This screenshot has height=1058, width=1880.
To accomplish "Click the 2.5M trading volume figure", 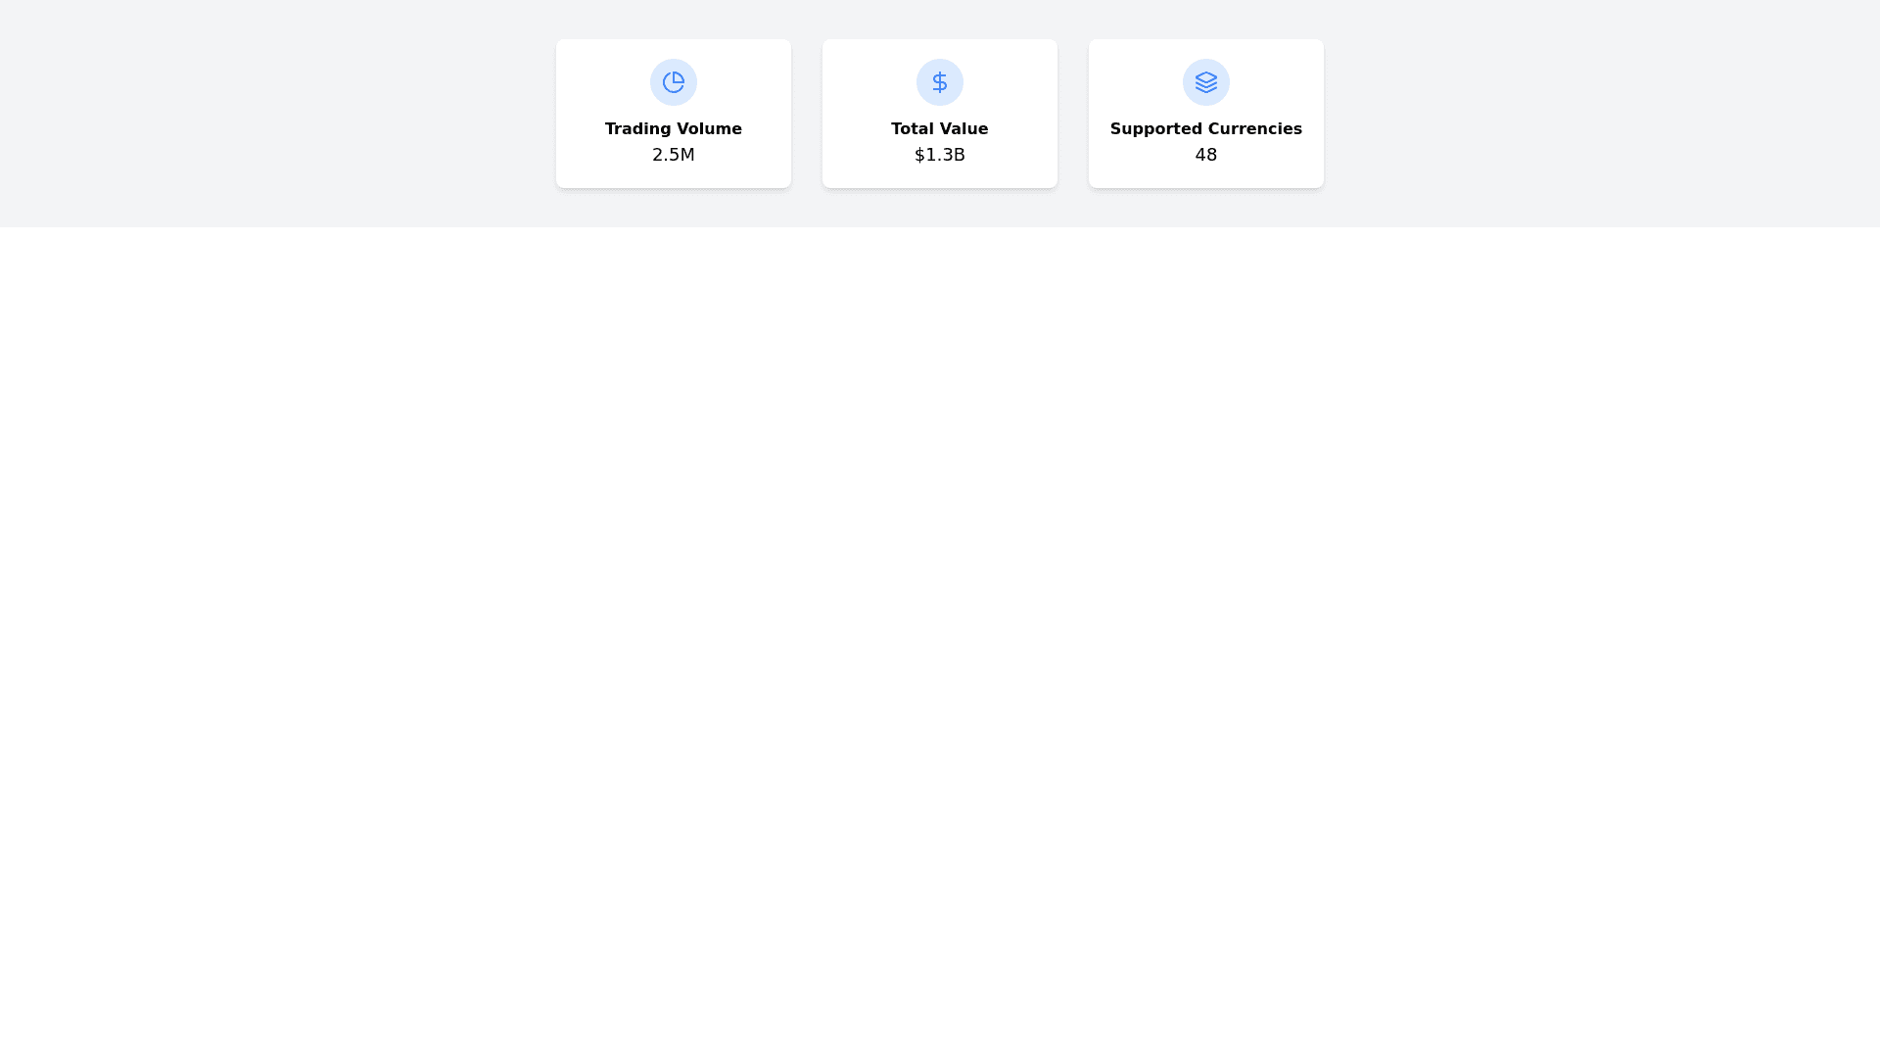I will pyautogui.click(x=673, y=155).
